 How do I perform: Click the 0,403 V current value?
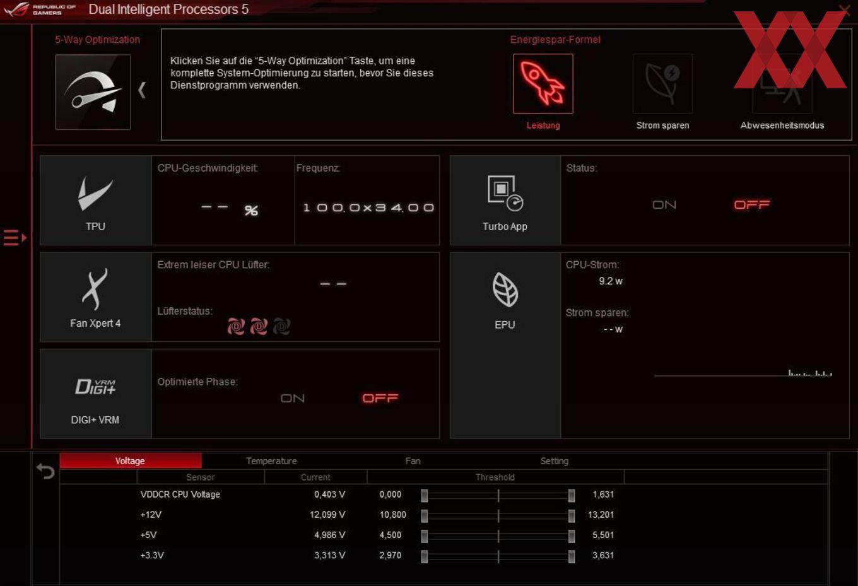[330, 495]
